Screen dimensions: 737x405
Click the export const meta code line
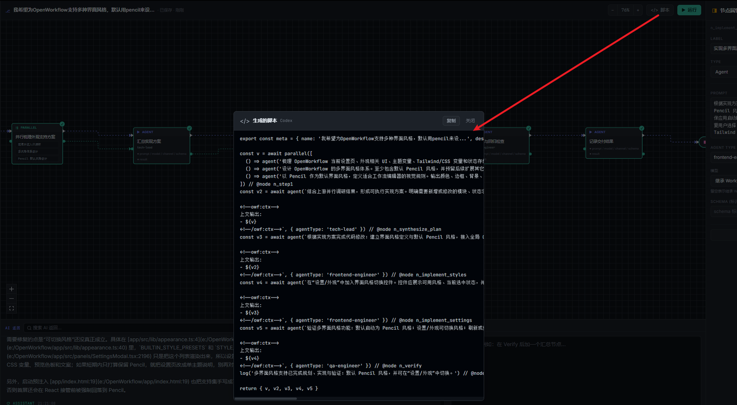click(x=361, y=138)
